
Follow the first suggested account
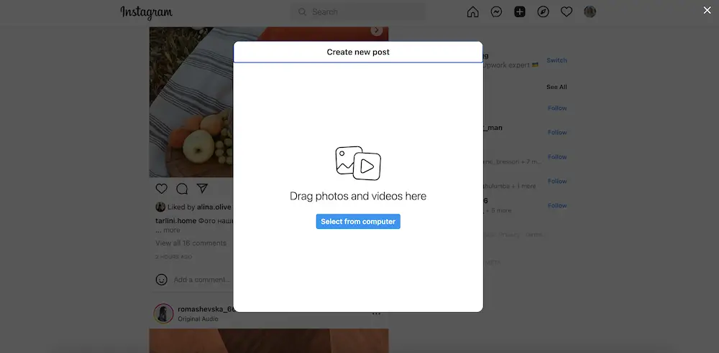557,108
